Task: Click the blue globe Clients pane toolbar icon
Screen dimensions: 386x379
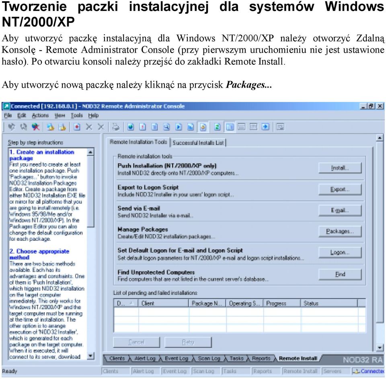Action: pos(131,127)
